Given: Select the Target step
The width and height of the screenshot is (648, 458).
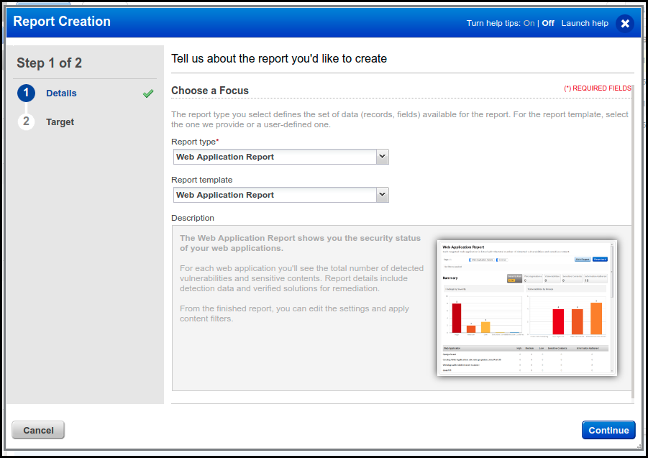Looking at the screenshot, I should [x=60, y=122].
